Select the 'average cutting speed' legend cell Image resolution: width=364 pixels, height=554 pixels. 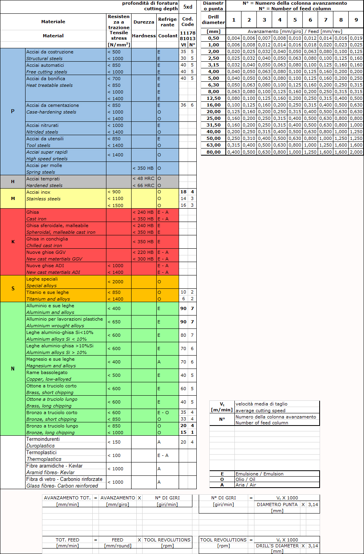click(x=277, y=411)
